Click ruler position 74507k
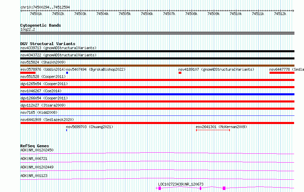Screen dimensions: 304x192 click(x=169, y=14)
